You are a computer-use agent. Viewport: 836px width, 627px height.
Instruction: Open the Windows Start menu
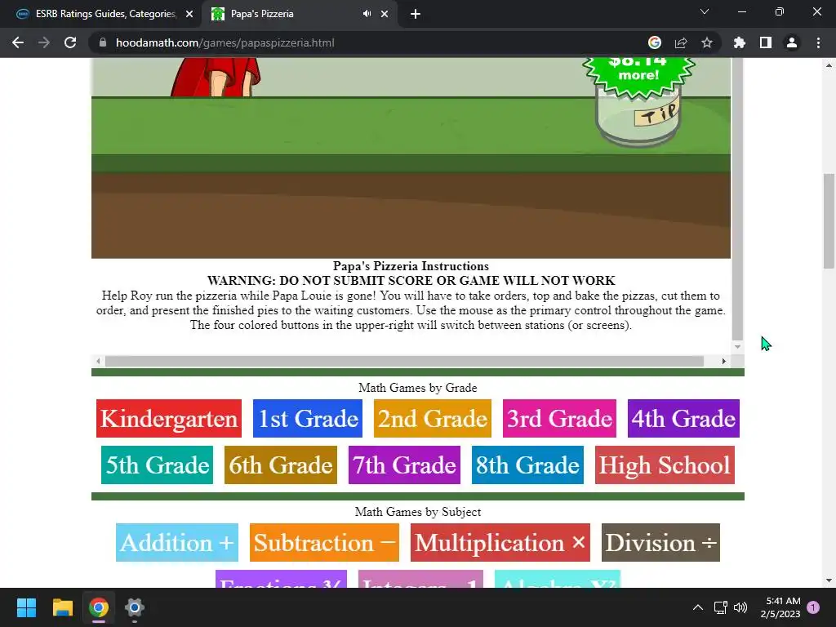pyautogui.click(x=26, y=607)
